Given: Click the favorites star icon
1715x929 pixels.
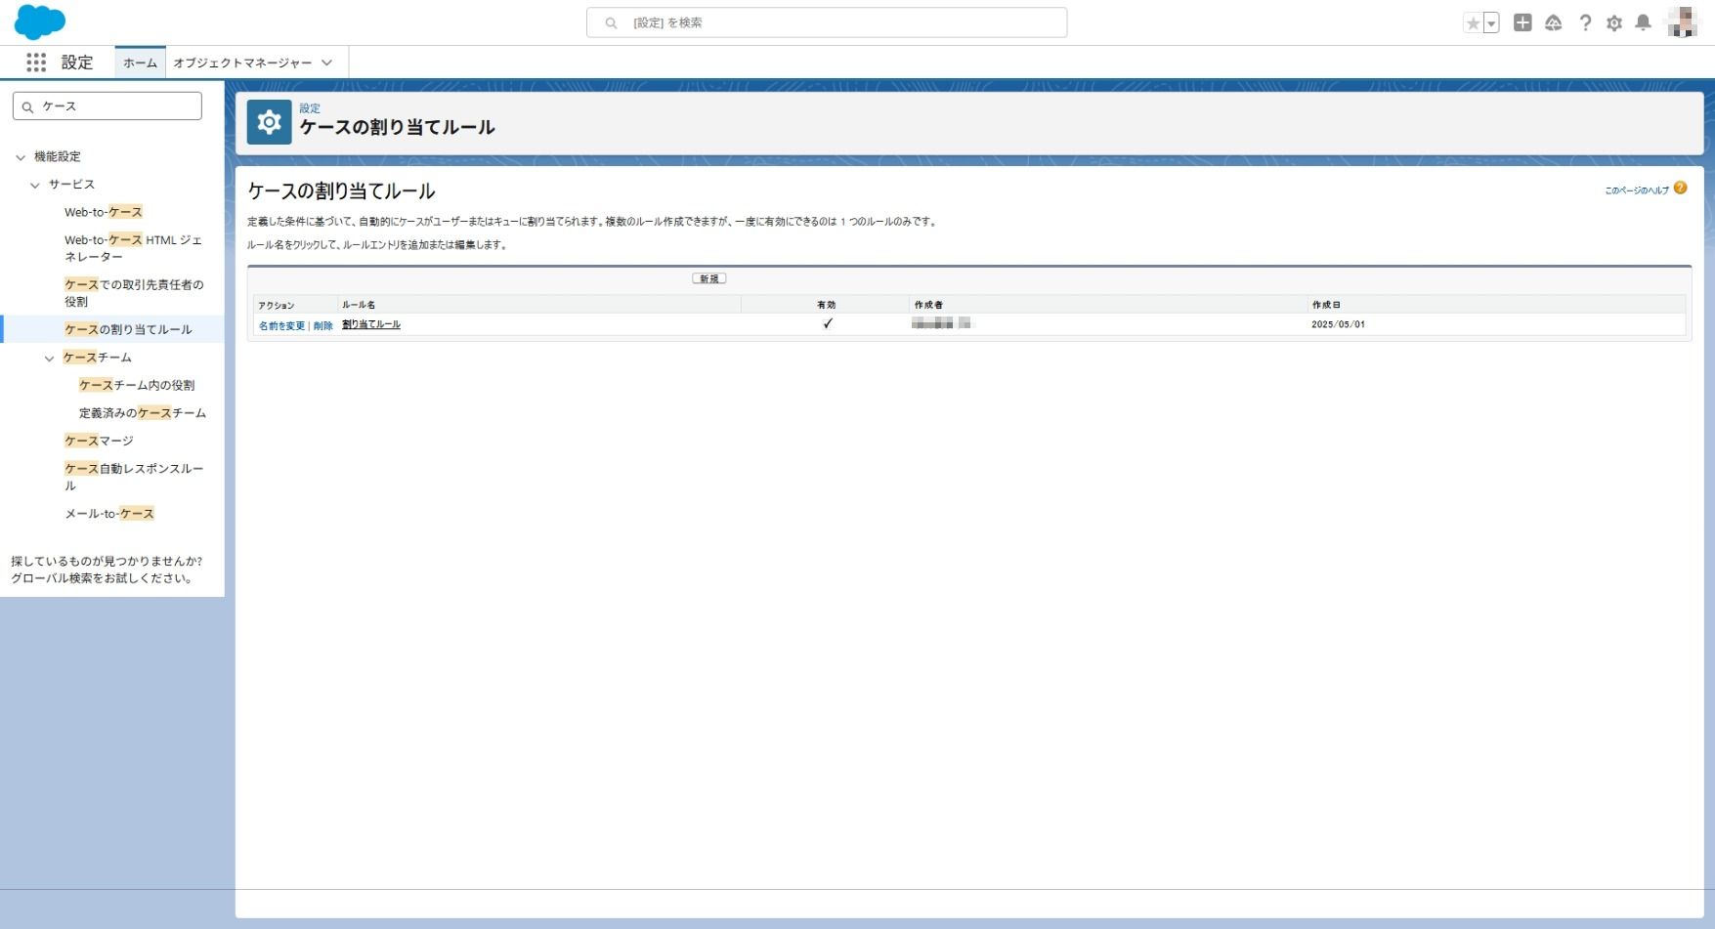Looking at the screenshot, I should click(x=1473, y=23).
